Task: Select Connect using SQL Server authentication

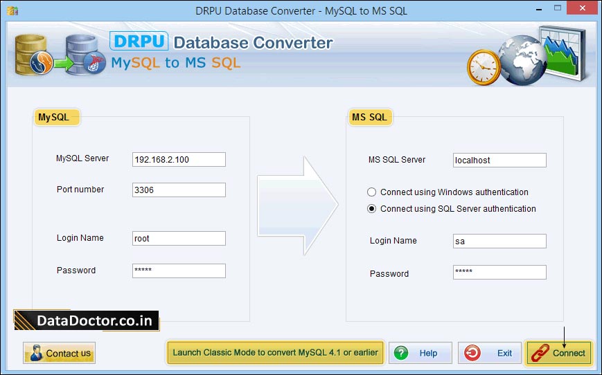Action: 371,209
